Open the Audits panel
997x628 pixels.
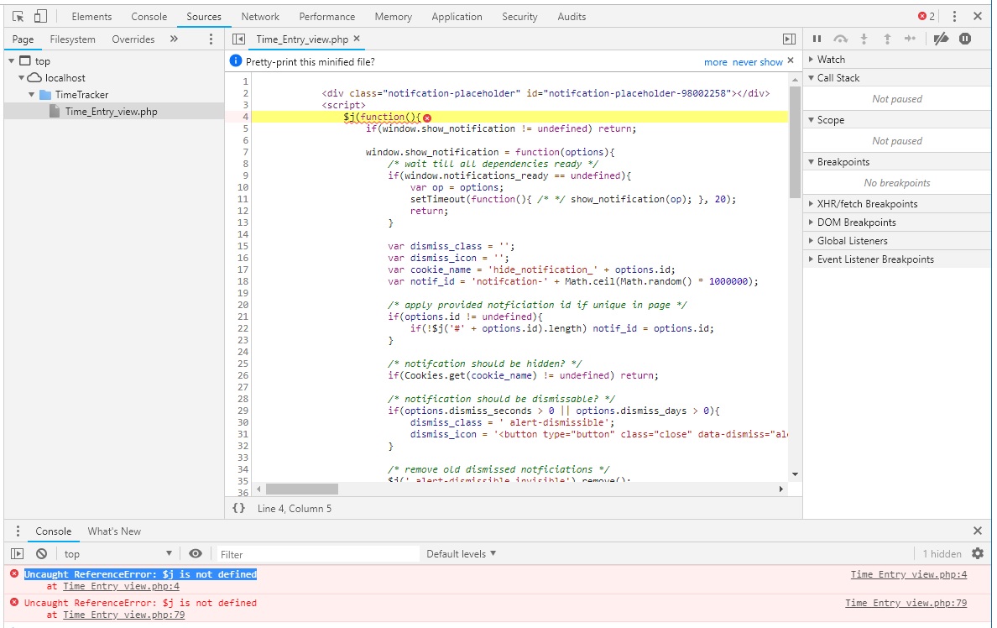tap(572, 17)
